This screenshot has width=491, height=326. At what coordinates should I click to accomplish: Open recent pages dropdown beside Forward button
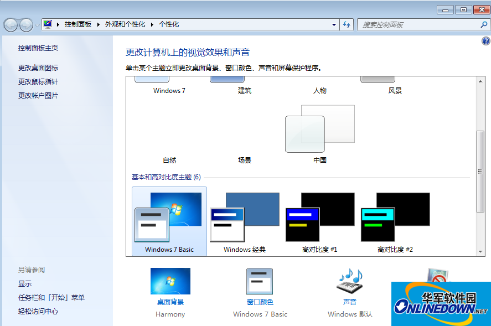tap(37, 25)
